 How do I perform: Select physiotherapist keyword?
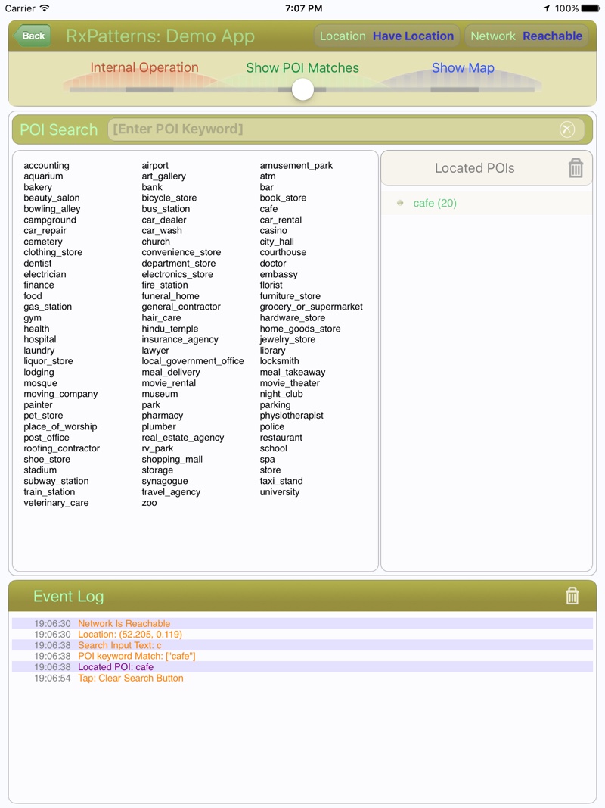coord(291,416)
